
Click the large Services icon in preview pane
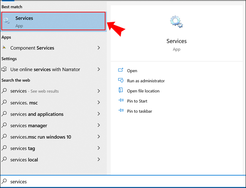click(176, 22)
